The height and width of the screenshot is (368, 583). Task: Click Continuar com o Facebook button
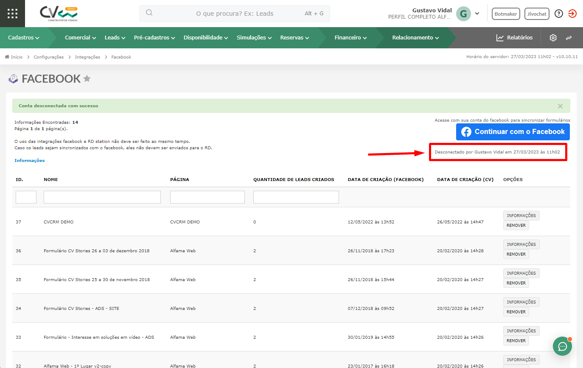(x=513, y=132)
